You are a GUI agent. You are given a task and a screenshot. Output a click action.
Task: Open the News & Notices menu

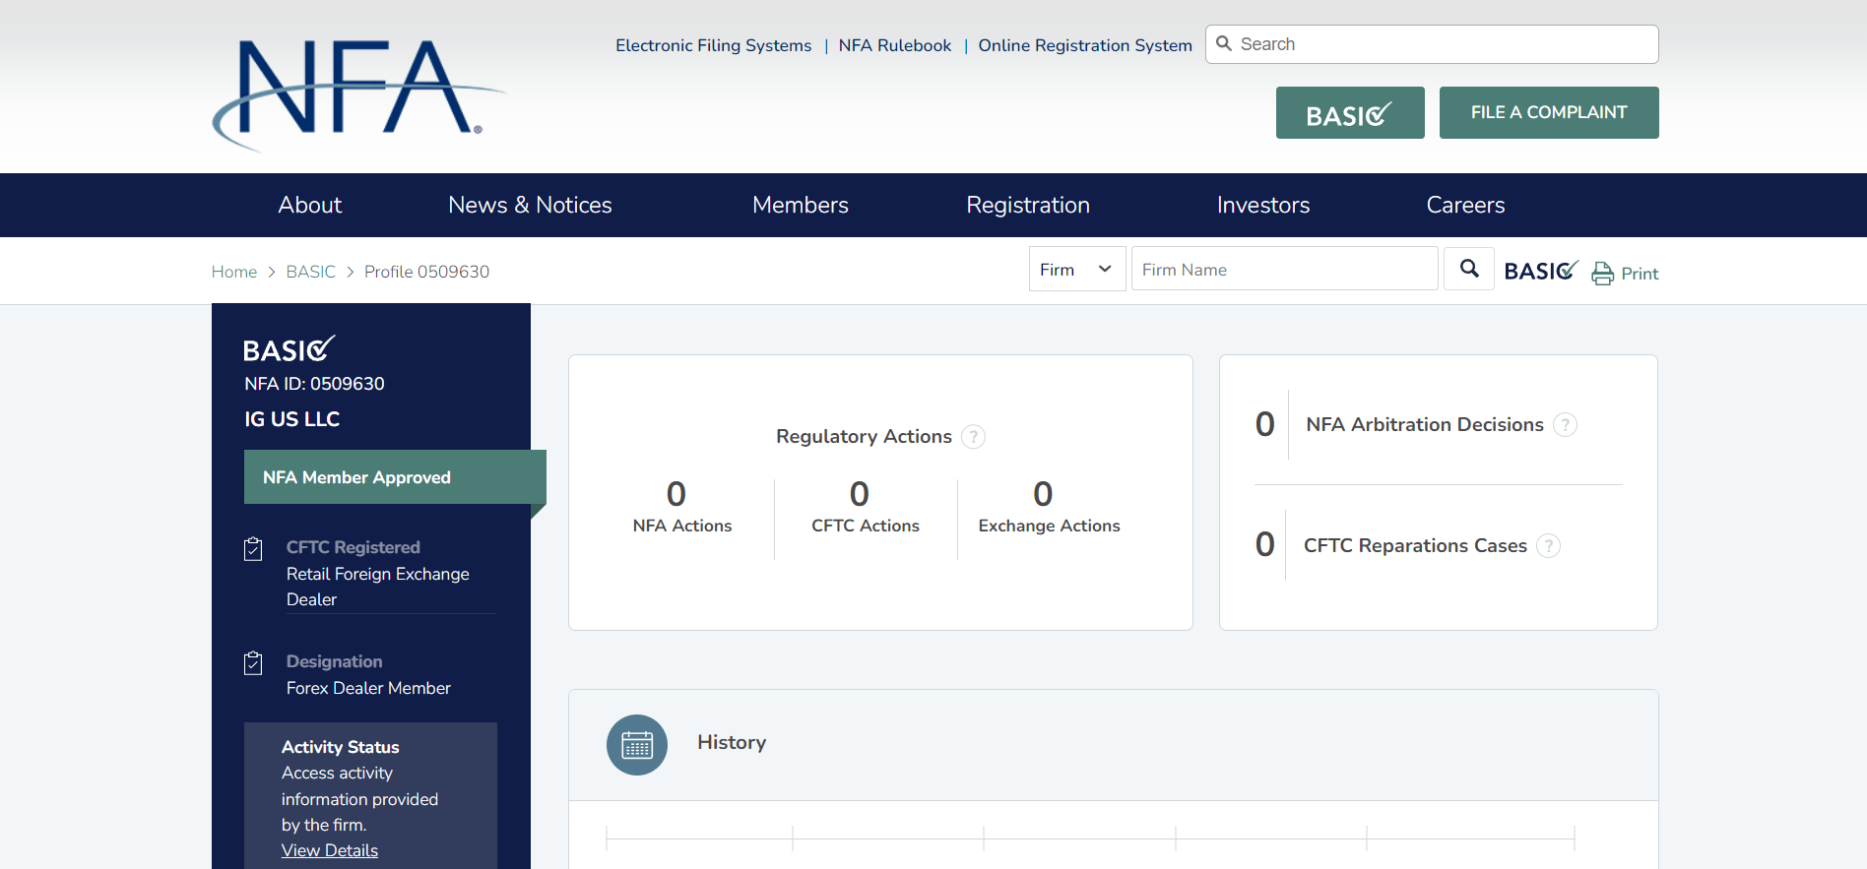pyautogui.click(x=530, y=205)
